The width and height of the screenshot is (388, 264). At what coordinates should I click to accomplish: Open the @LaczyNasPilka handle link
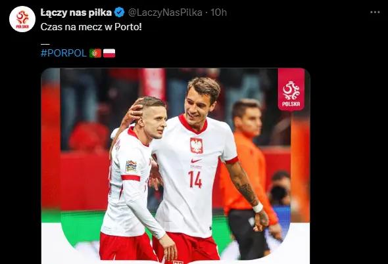click(165, 12)
